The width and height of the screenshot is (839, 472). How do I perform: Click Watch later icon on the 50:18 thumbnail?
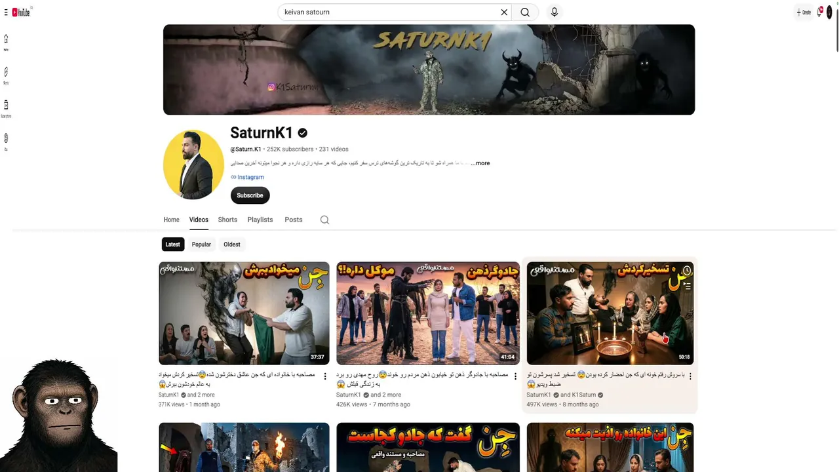point(686,271)
